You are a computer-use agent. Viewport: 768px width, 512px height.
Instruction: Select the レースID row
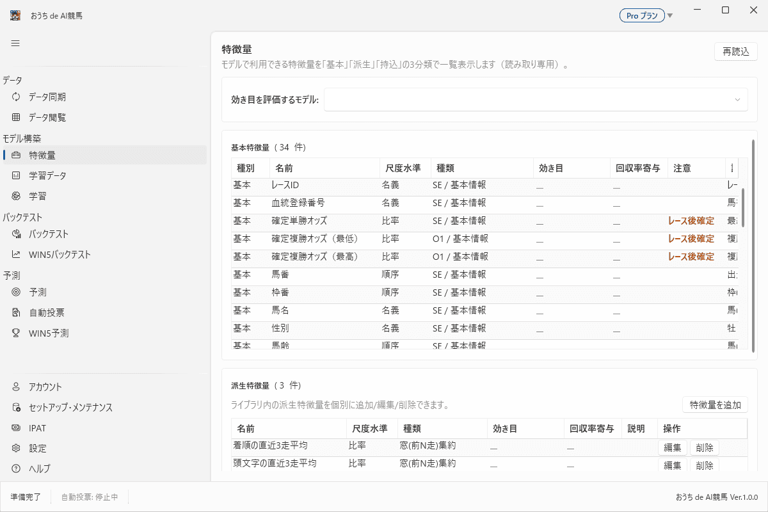click(x=484, y=186)
